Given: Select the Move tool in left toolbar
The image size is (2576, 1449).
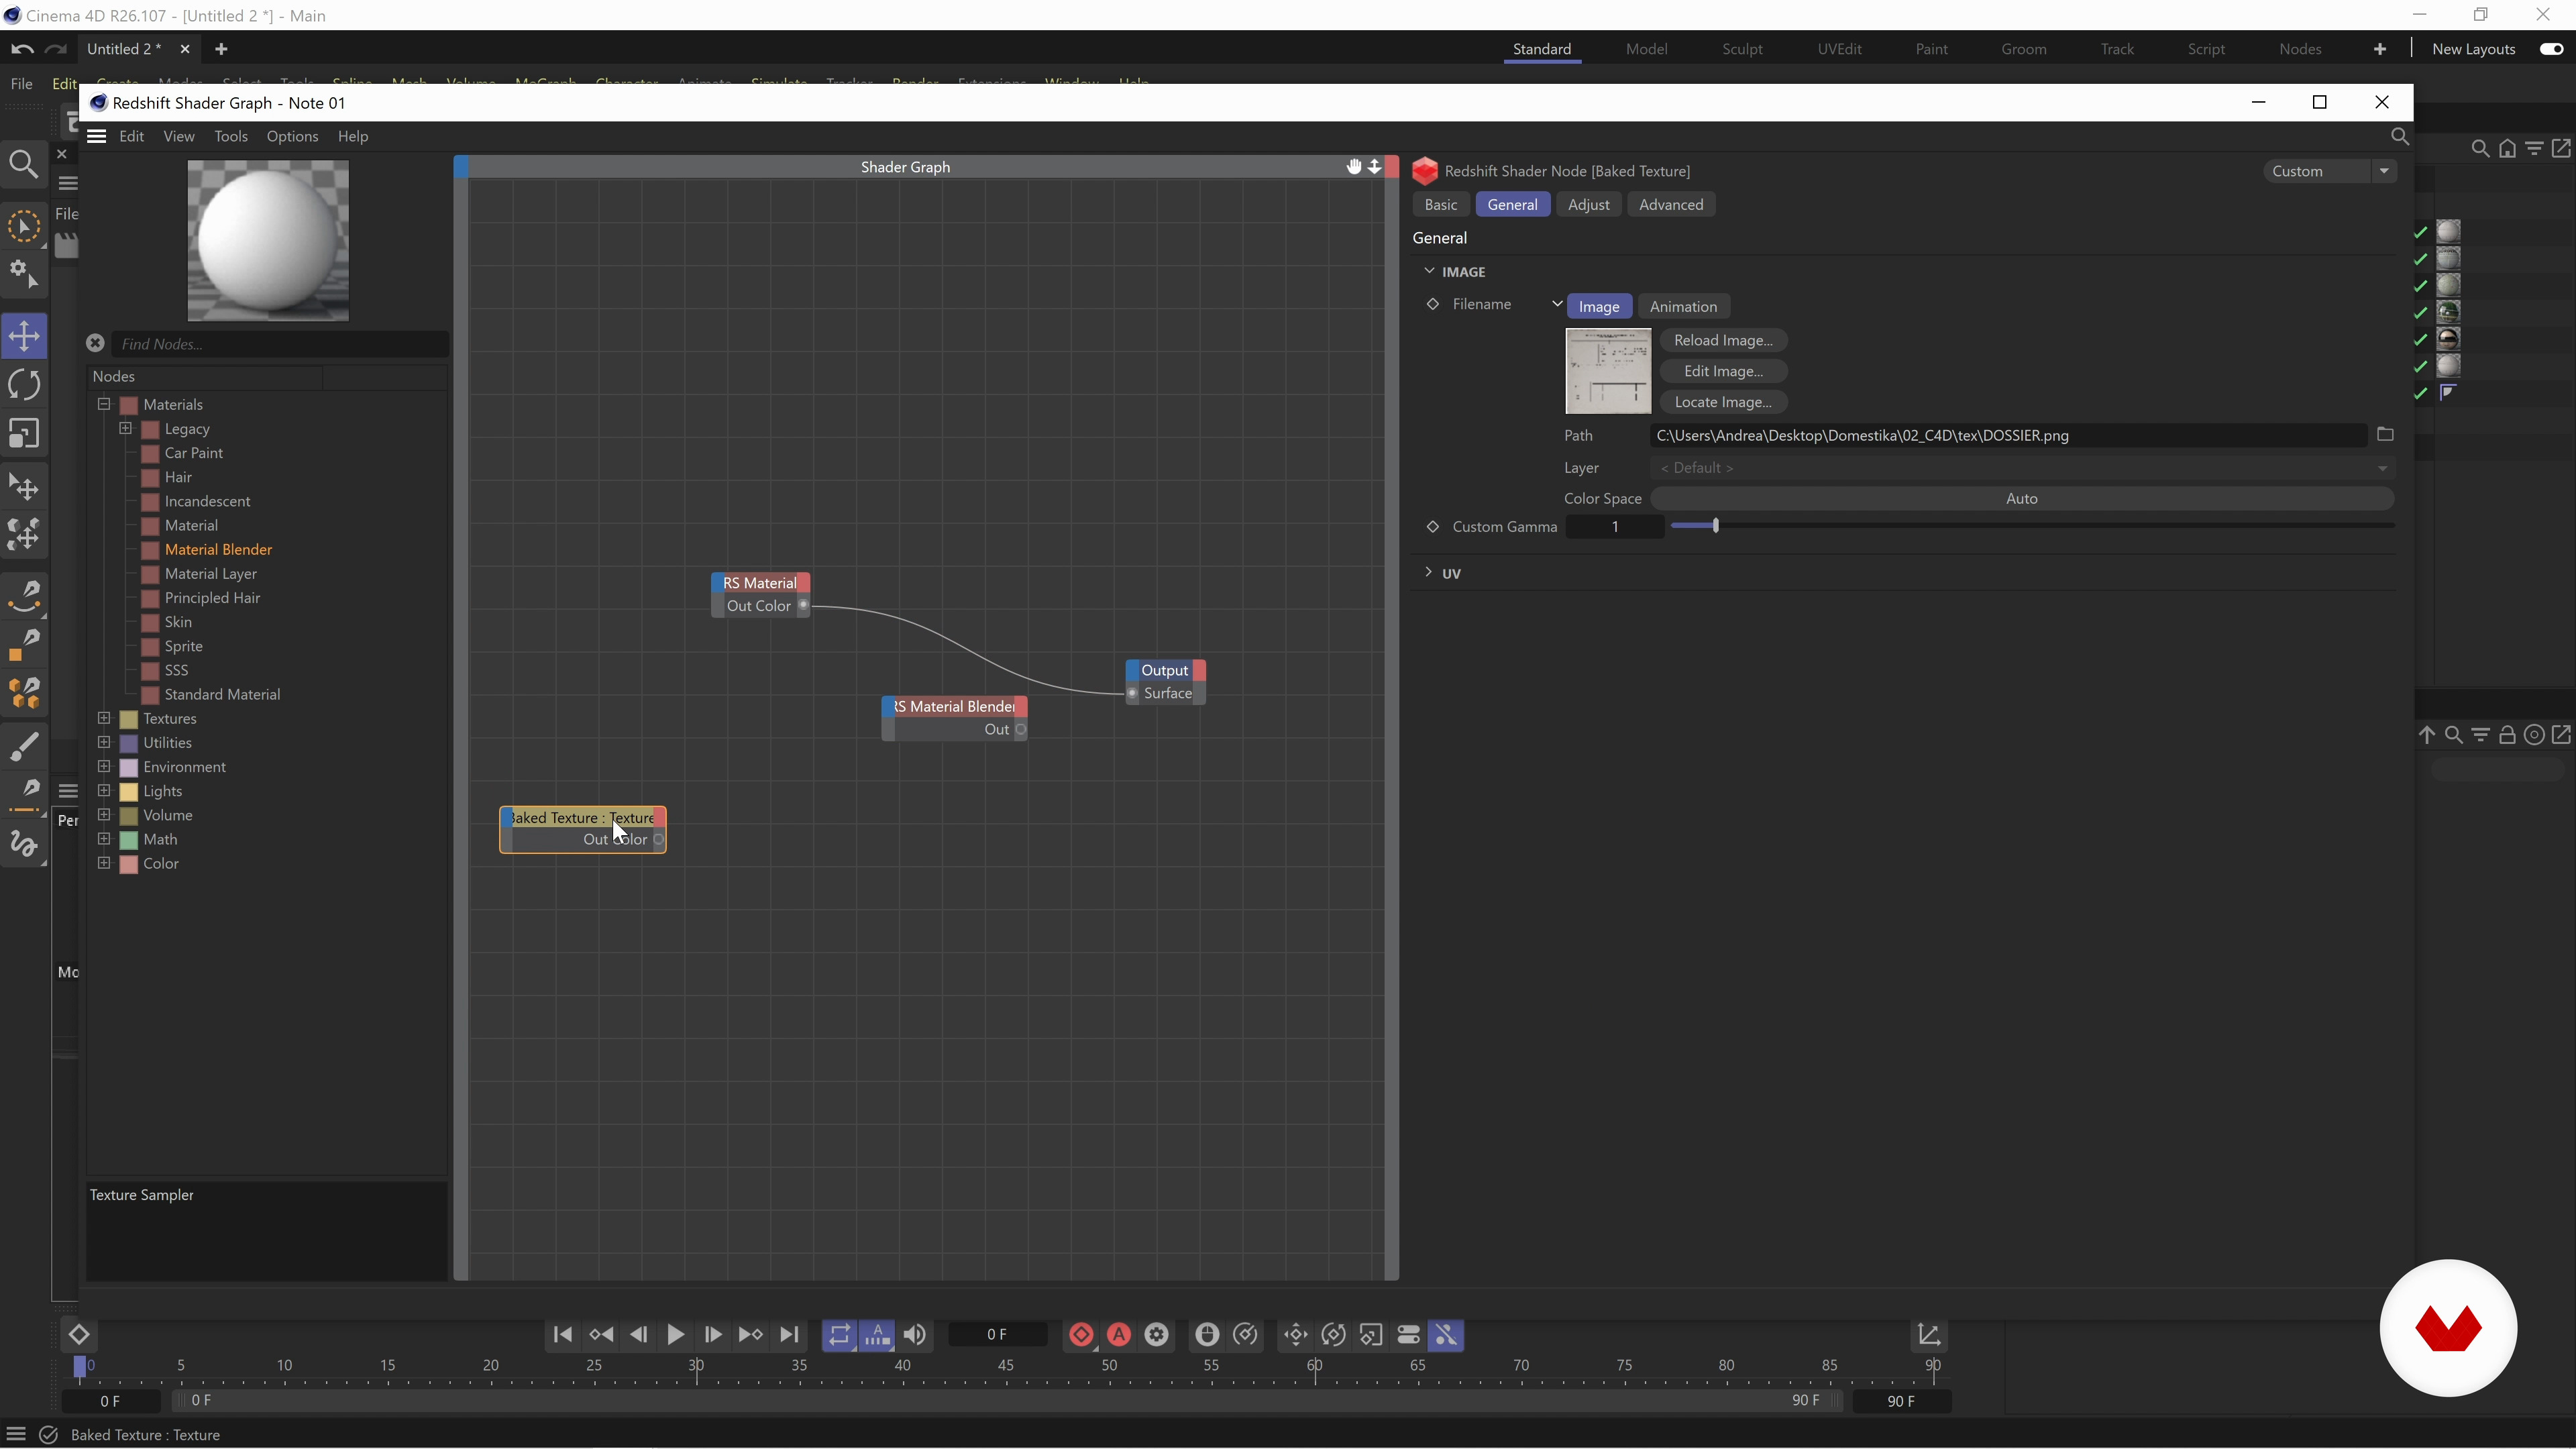Looking at the screenshot, I should (x=24, y=336).
